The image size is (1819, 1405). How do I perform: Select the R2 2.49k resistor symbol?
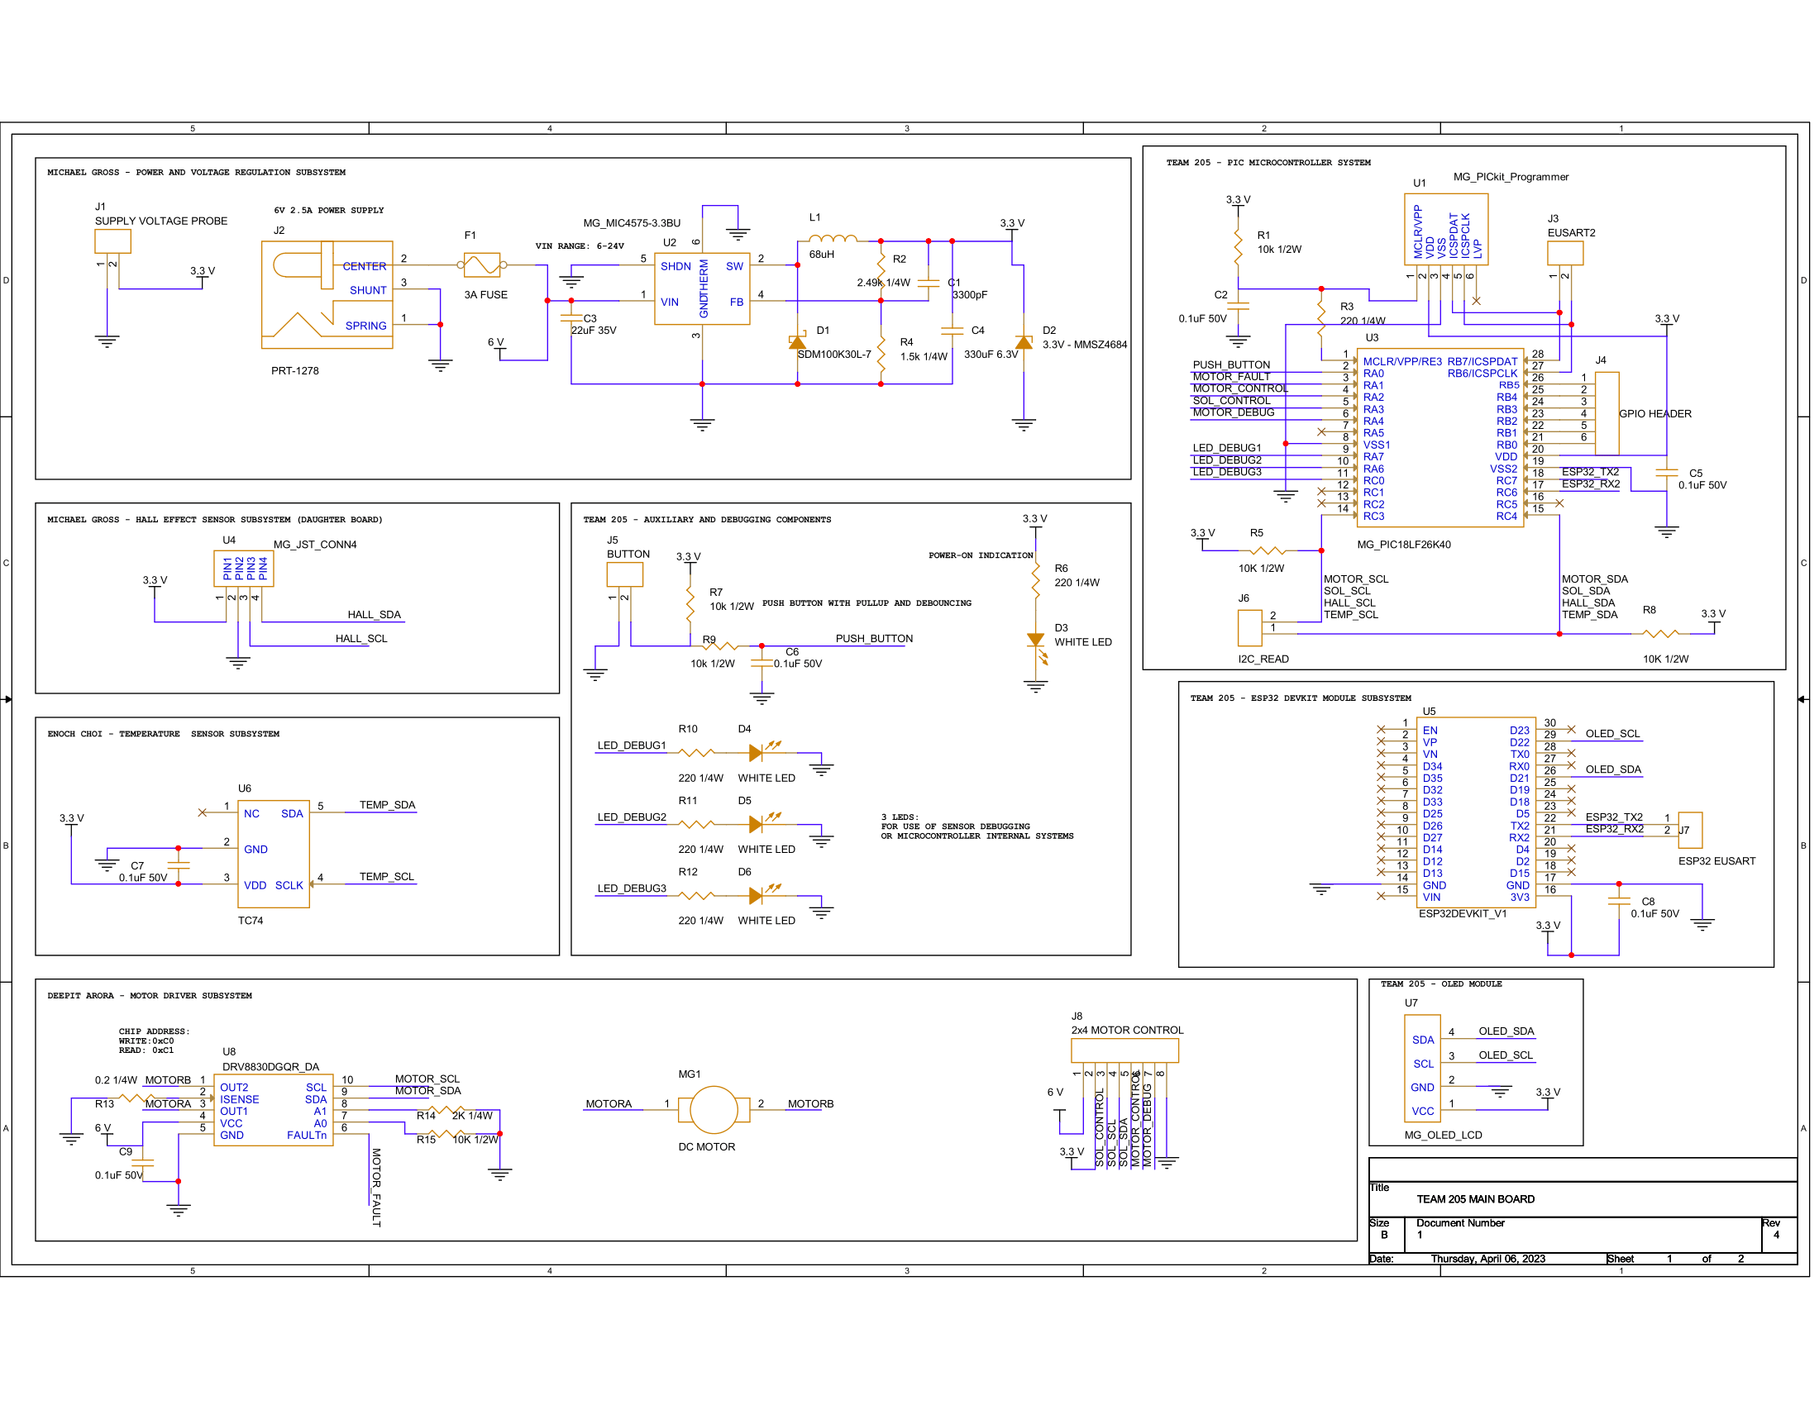pyautogui.click(x=881, y=269)
